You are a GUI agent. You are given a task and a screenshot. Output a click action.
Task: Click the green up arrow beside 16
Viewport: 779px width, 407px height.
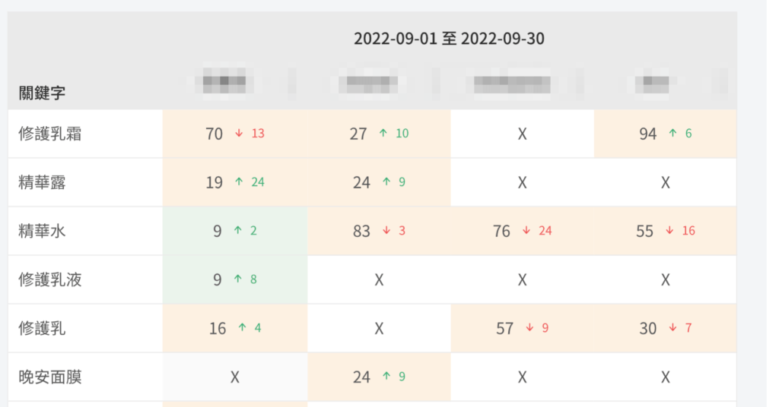[x=242, y=328]
